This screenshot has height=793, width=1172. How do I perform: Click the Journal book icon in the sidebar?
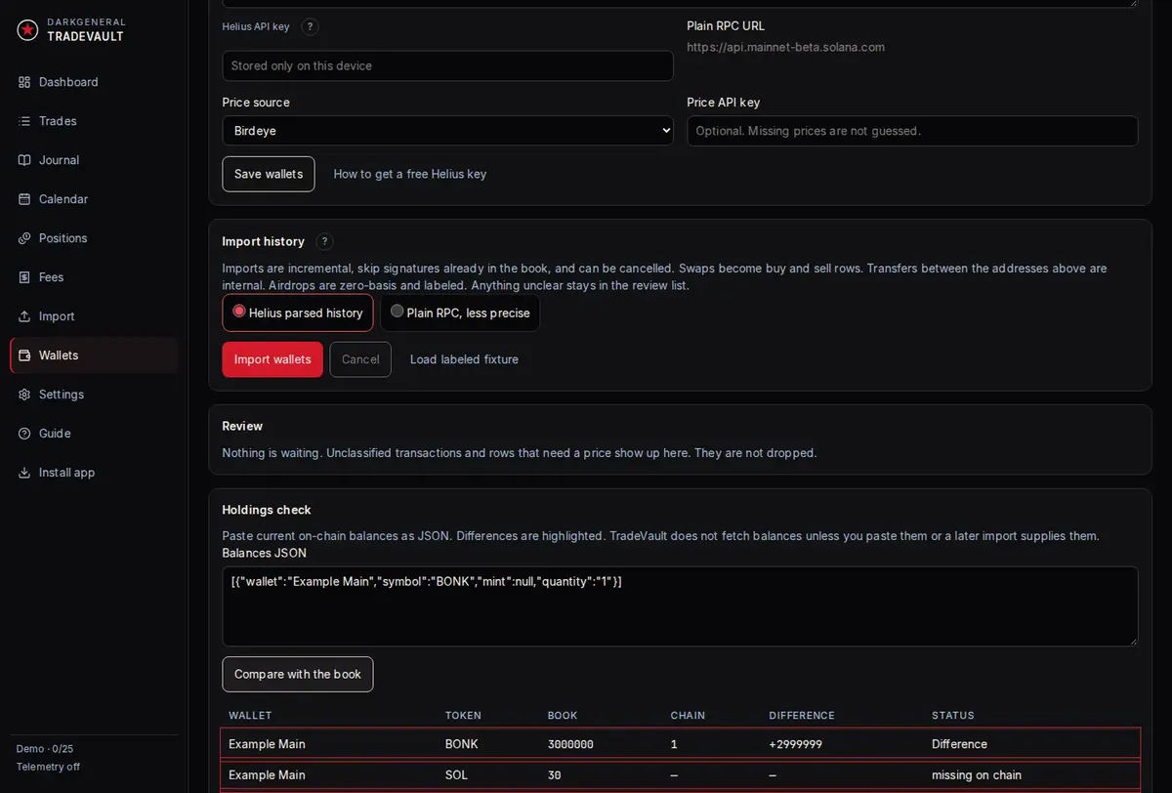(x=24, y=160)
